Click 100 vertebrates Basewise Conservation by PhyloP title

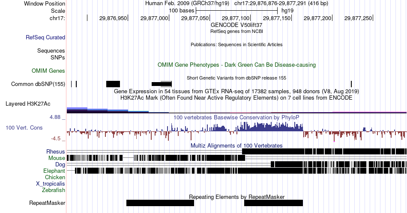point(236,117)
